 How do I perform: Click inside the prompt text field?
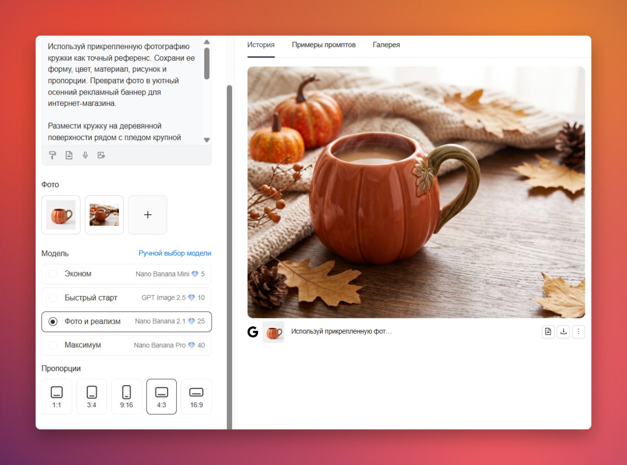122,91
